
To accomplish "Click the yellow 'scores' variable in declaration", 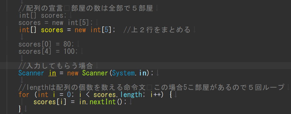I will click(52, 30).
